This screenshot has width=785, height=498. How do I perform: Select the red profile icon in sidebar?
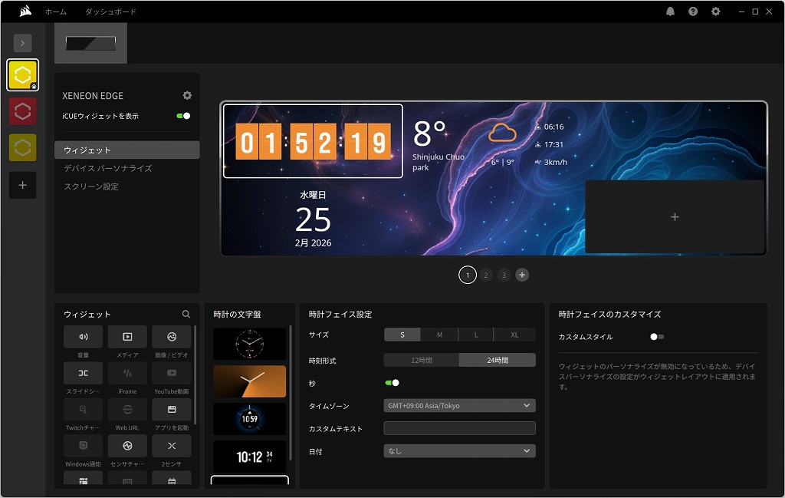(x=22, y=111)
